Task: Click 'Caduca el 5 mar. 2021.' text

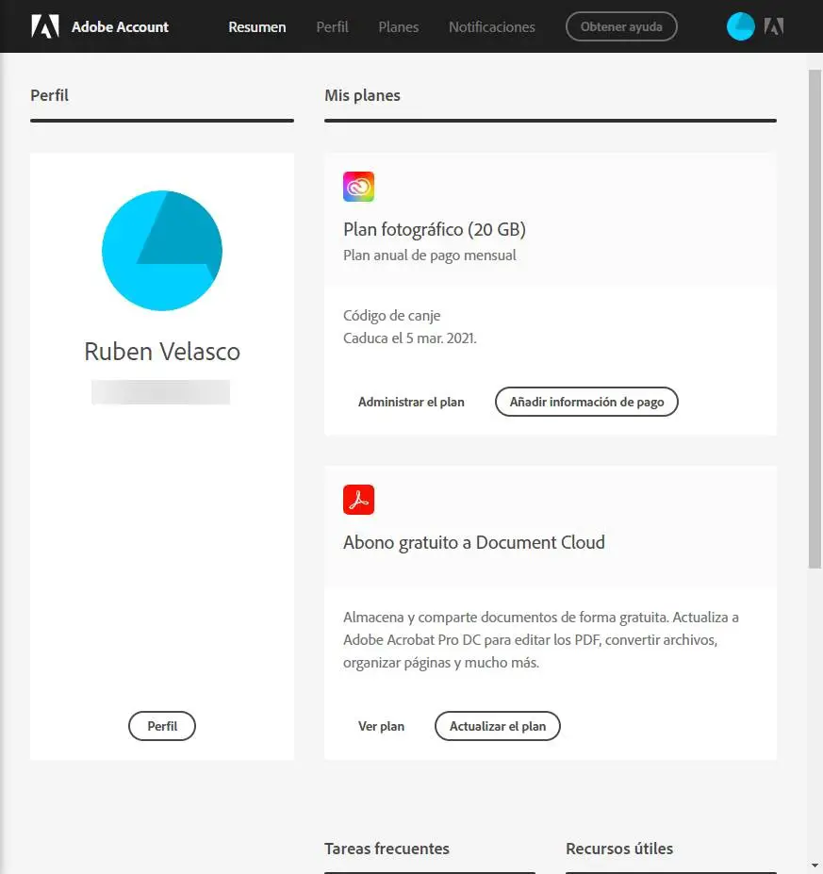Action: (x=410, y=338)
